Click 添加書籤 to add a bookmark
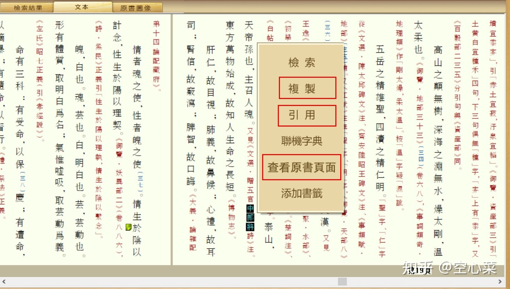The width and height of the screenshot is (510, 289). point(302,193)
